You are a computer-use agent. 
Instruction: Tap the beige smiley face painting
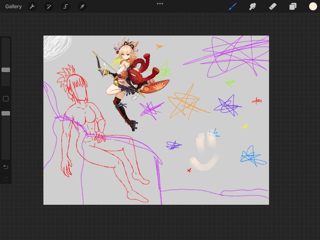204,150
